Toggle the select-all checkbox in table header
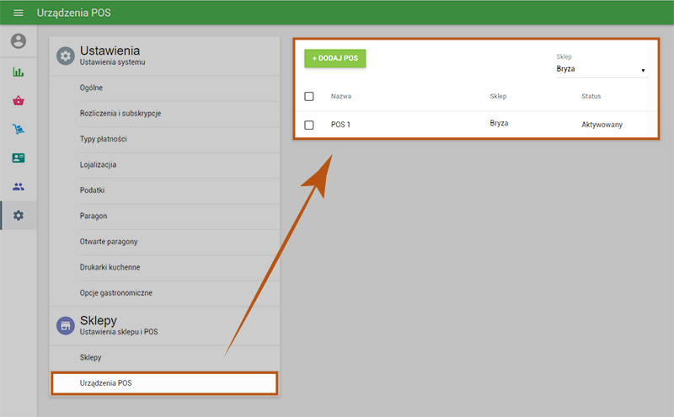The height and width of the screenshot is (417, 674). tap(309, 96)
